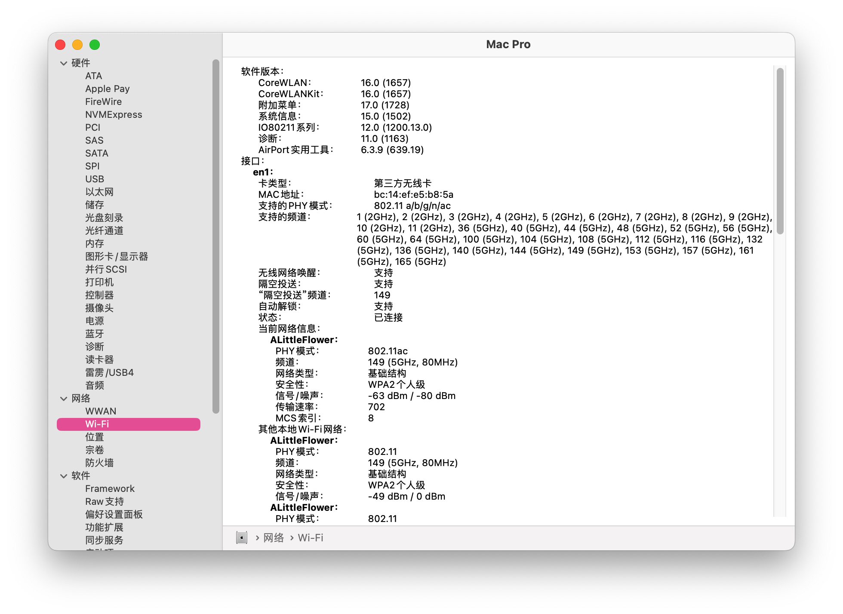Select 图形卡/显示器 sidebar item
Viewport: 843px width, 614px height.
click(x=116, y=256)
